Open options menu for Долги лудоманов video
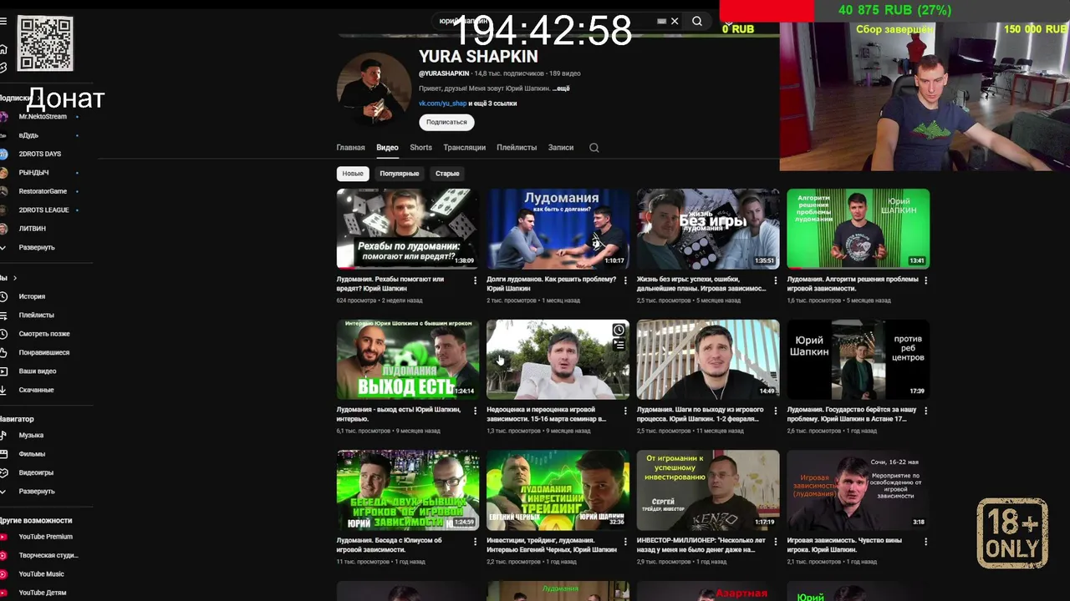Image resolution: width=1070 pixels, height=601 pixels. click(625, 280)
